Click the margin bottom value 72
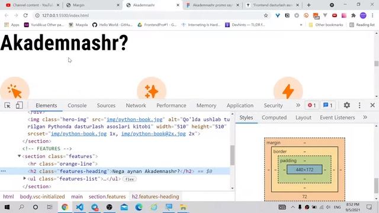 coord(304,196)
